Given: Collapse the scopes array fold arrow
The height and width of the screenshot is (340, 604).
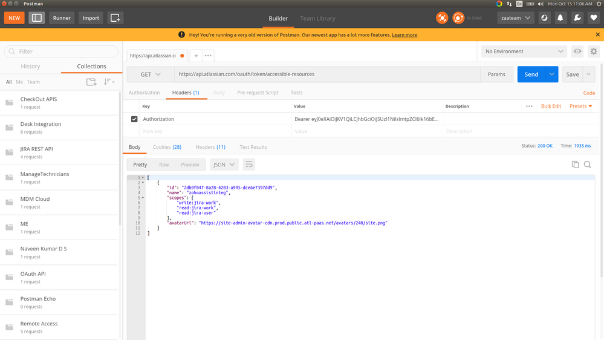Looking at the screenshot, I should point(143,198).
